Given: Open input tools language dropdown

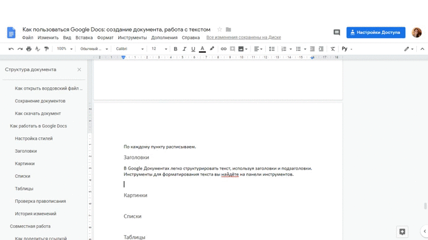Looking at the screenshot, I should (x=347, y=49).
